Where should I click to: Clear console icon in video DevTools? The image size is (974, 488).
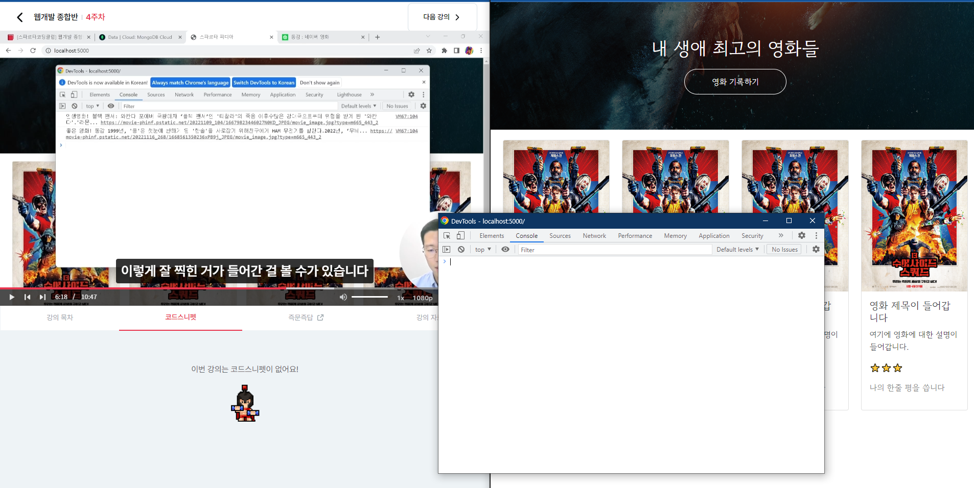pyautogui.click(x=75, y=106)
